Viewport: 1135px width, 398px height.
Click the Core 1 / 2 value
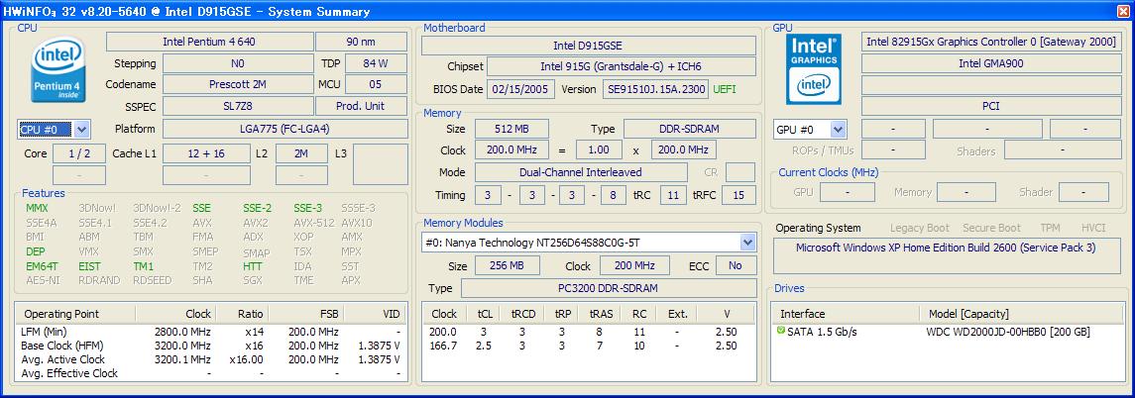point(79,153)
